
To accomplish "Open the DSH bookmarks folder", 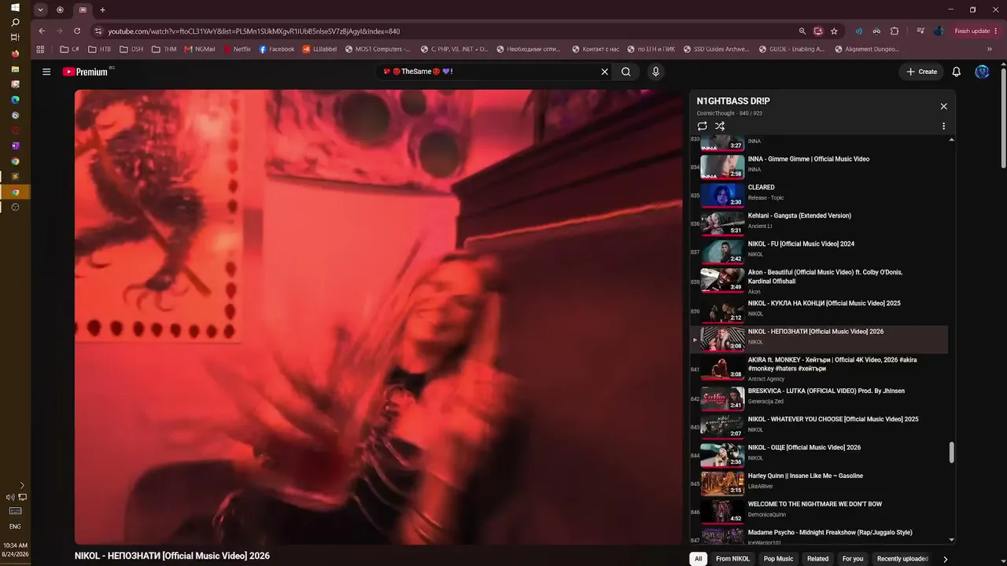I will click(131, 49).
